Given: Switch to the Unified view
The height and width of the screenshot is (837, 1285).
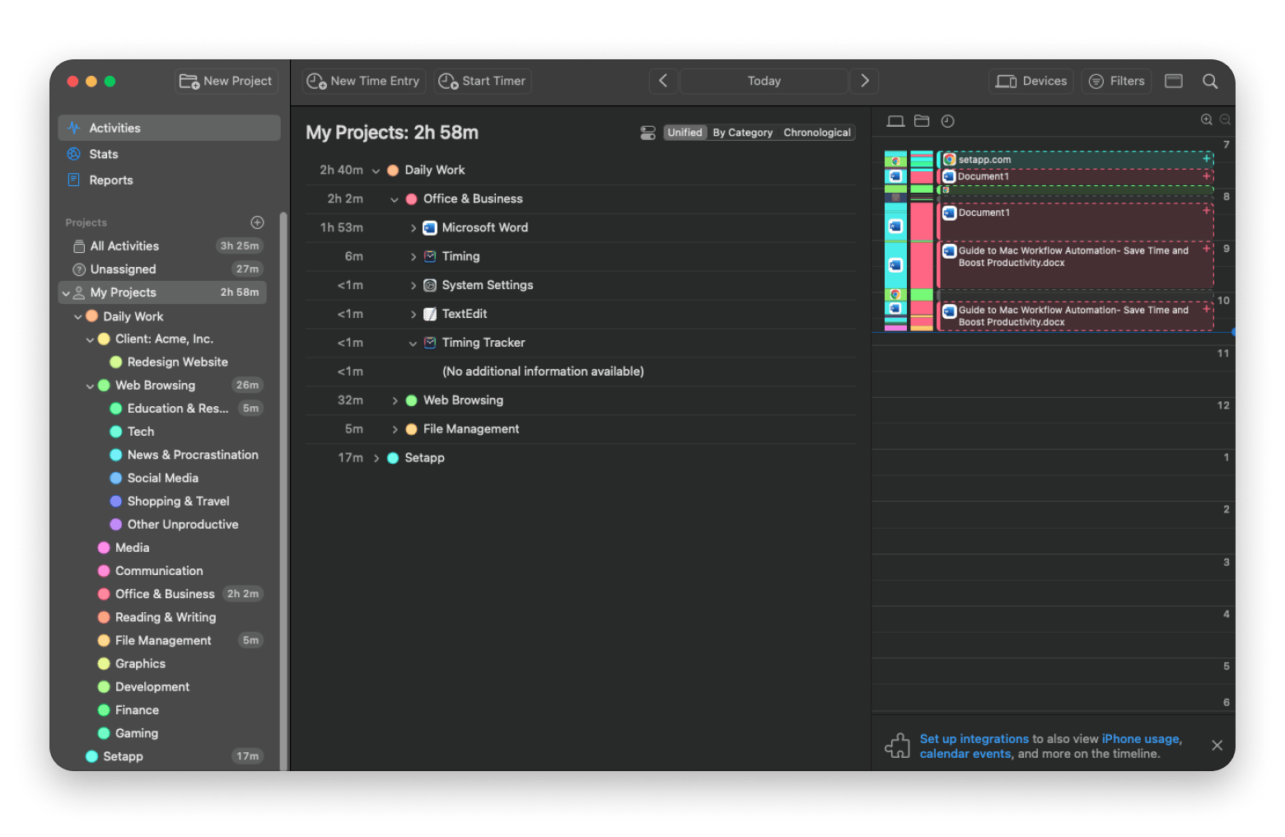Looking at the screenshot, I should (x=685, y=133).
